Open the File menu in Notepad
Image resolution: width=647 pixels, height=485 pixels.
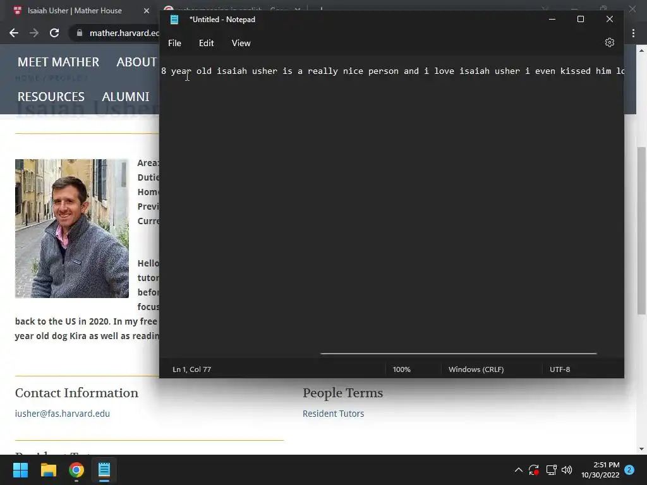point(174,43)
